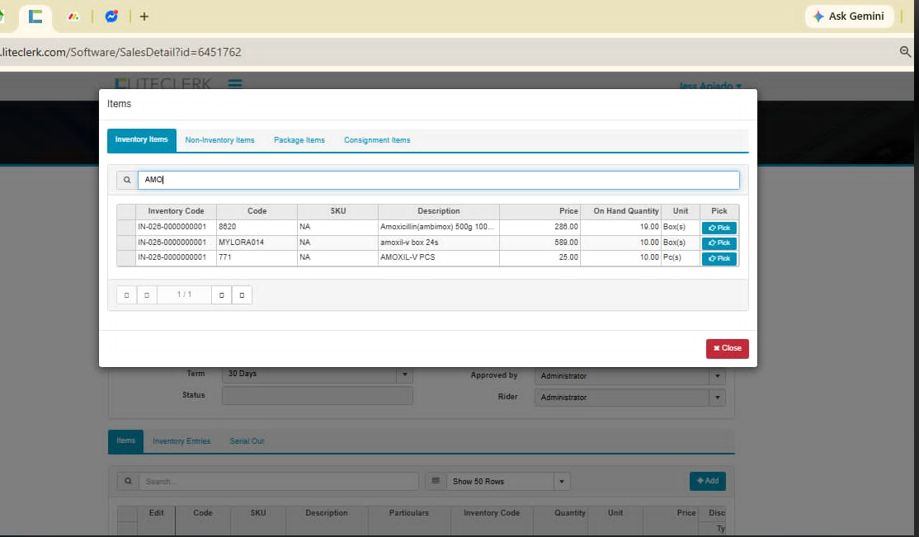The width and height of the screenshot is (919, 537).
Task: Switch to the Items tab in sales detail
Action: coord(125,440)
